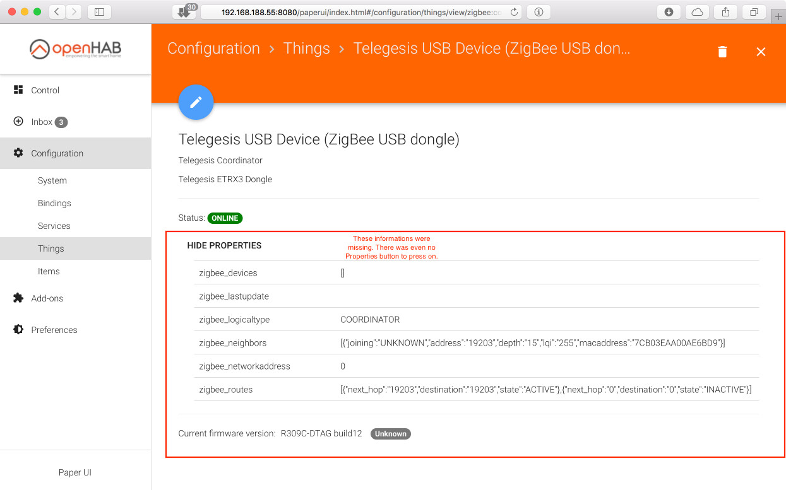Open Safari downloads button
This screenshot has width=786, height=490.
669,11
